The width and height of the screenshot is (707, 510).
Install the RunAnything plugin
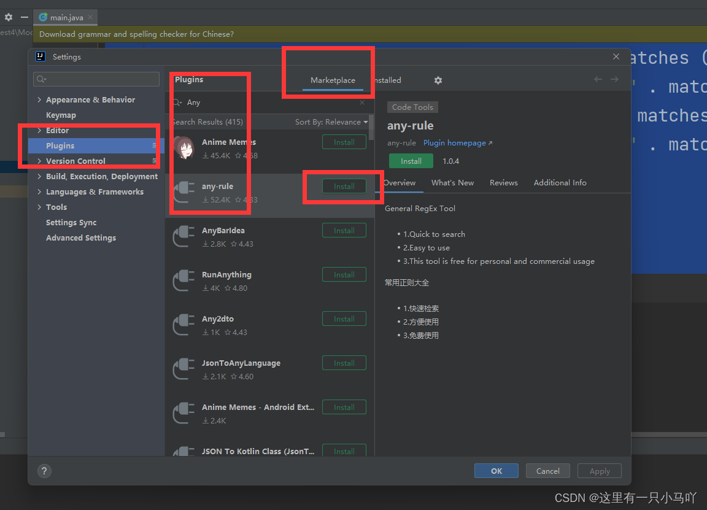(x=344, y=274)
